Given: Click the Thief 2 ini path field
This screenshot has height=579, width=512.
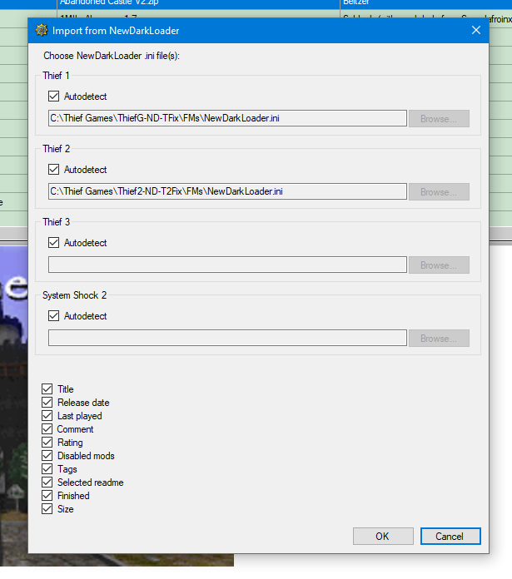Looking at the screenshot, I should point(227,191).
